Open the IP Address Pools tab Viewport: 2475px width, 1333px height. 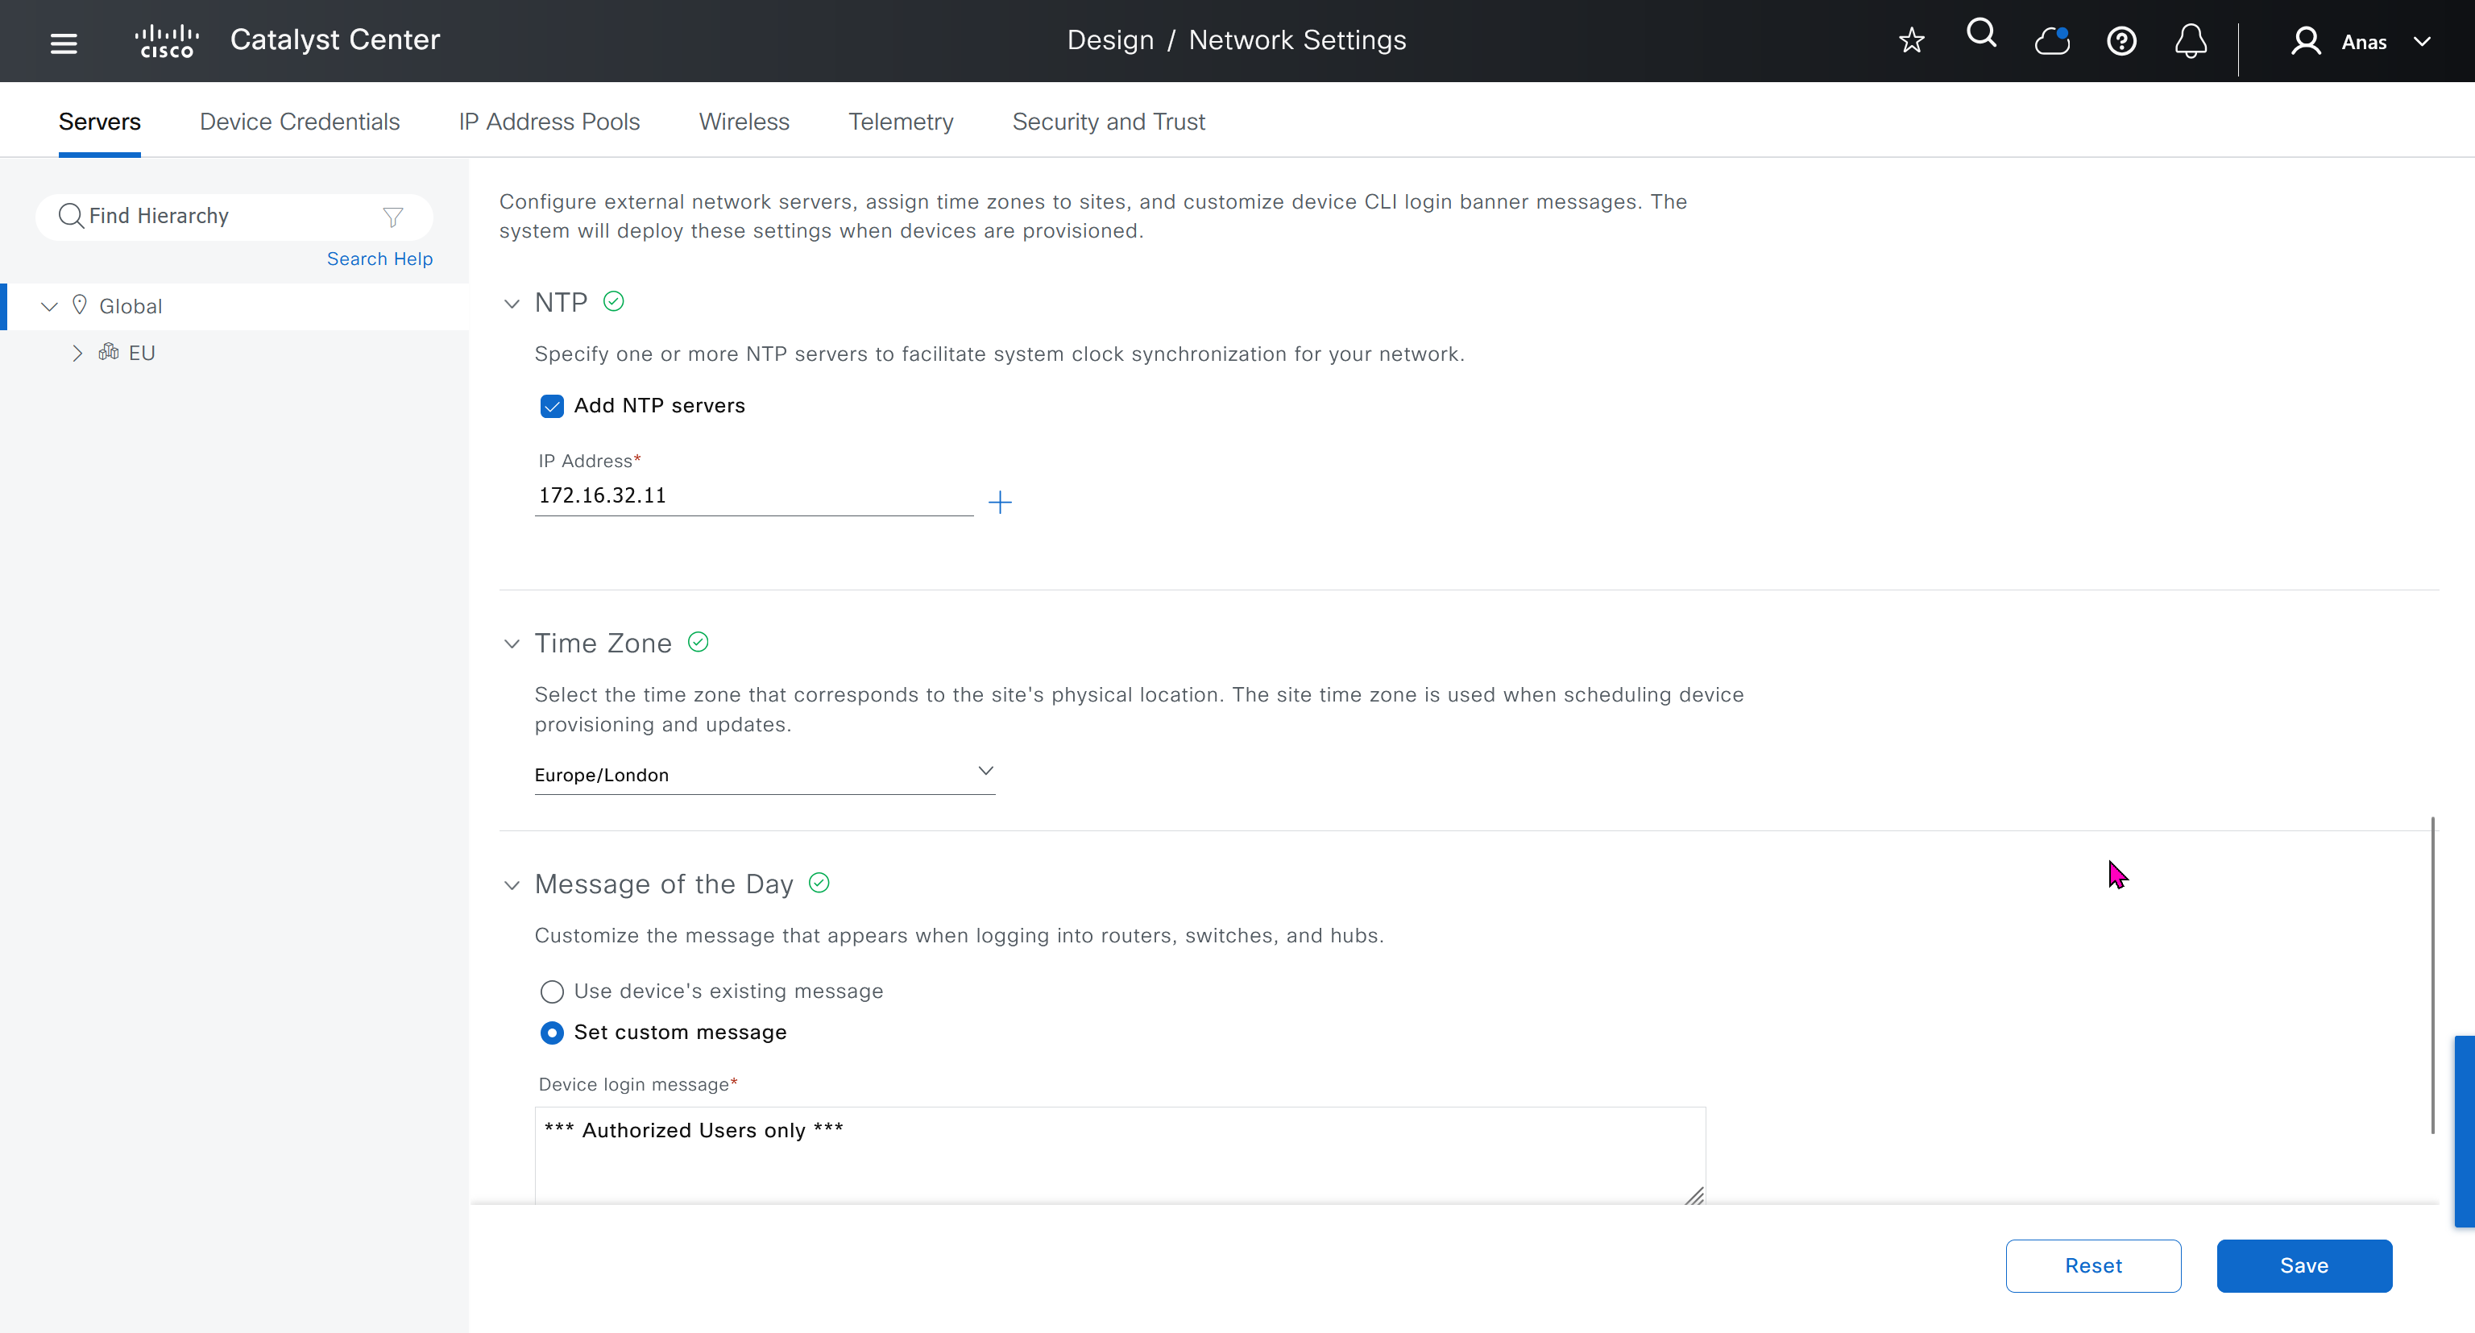click(549, 122)
